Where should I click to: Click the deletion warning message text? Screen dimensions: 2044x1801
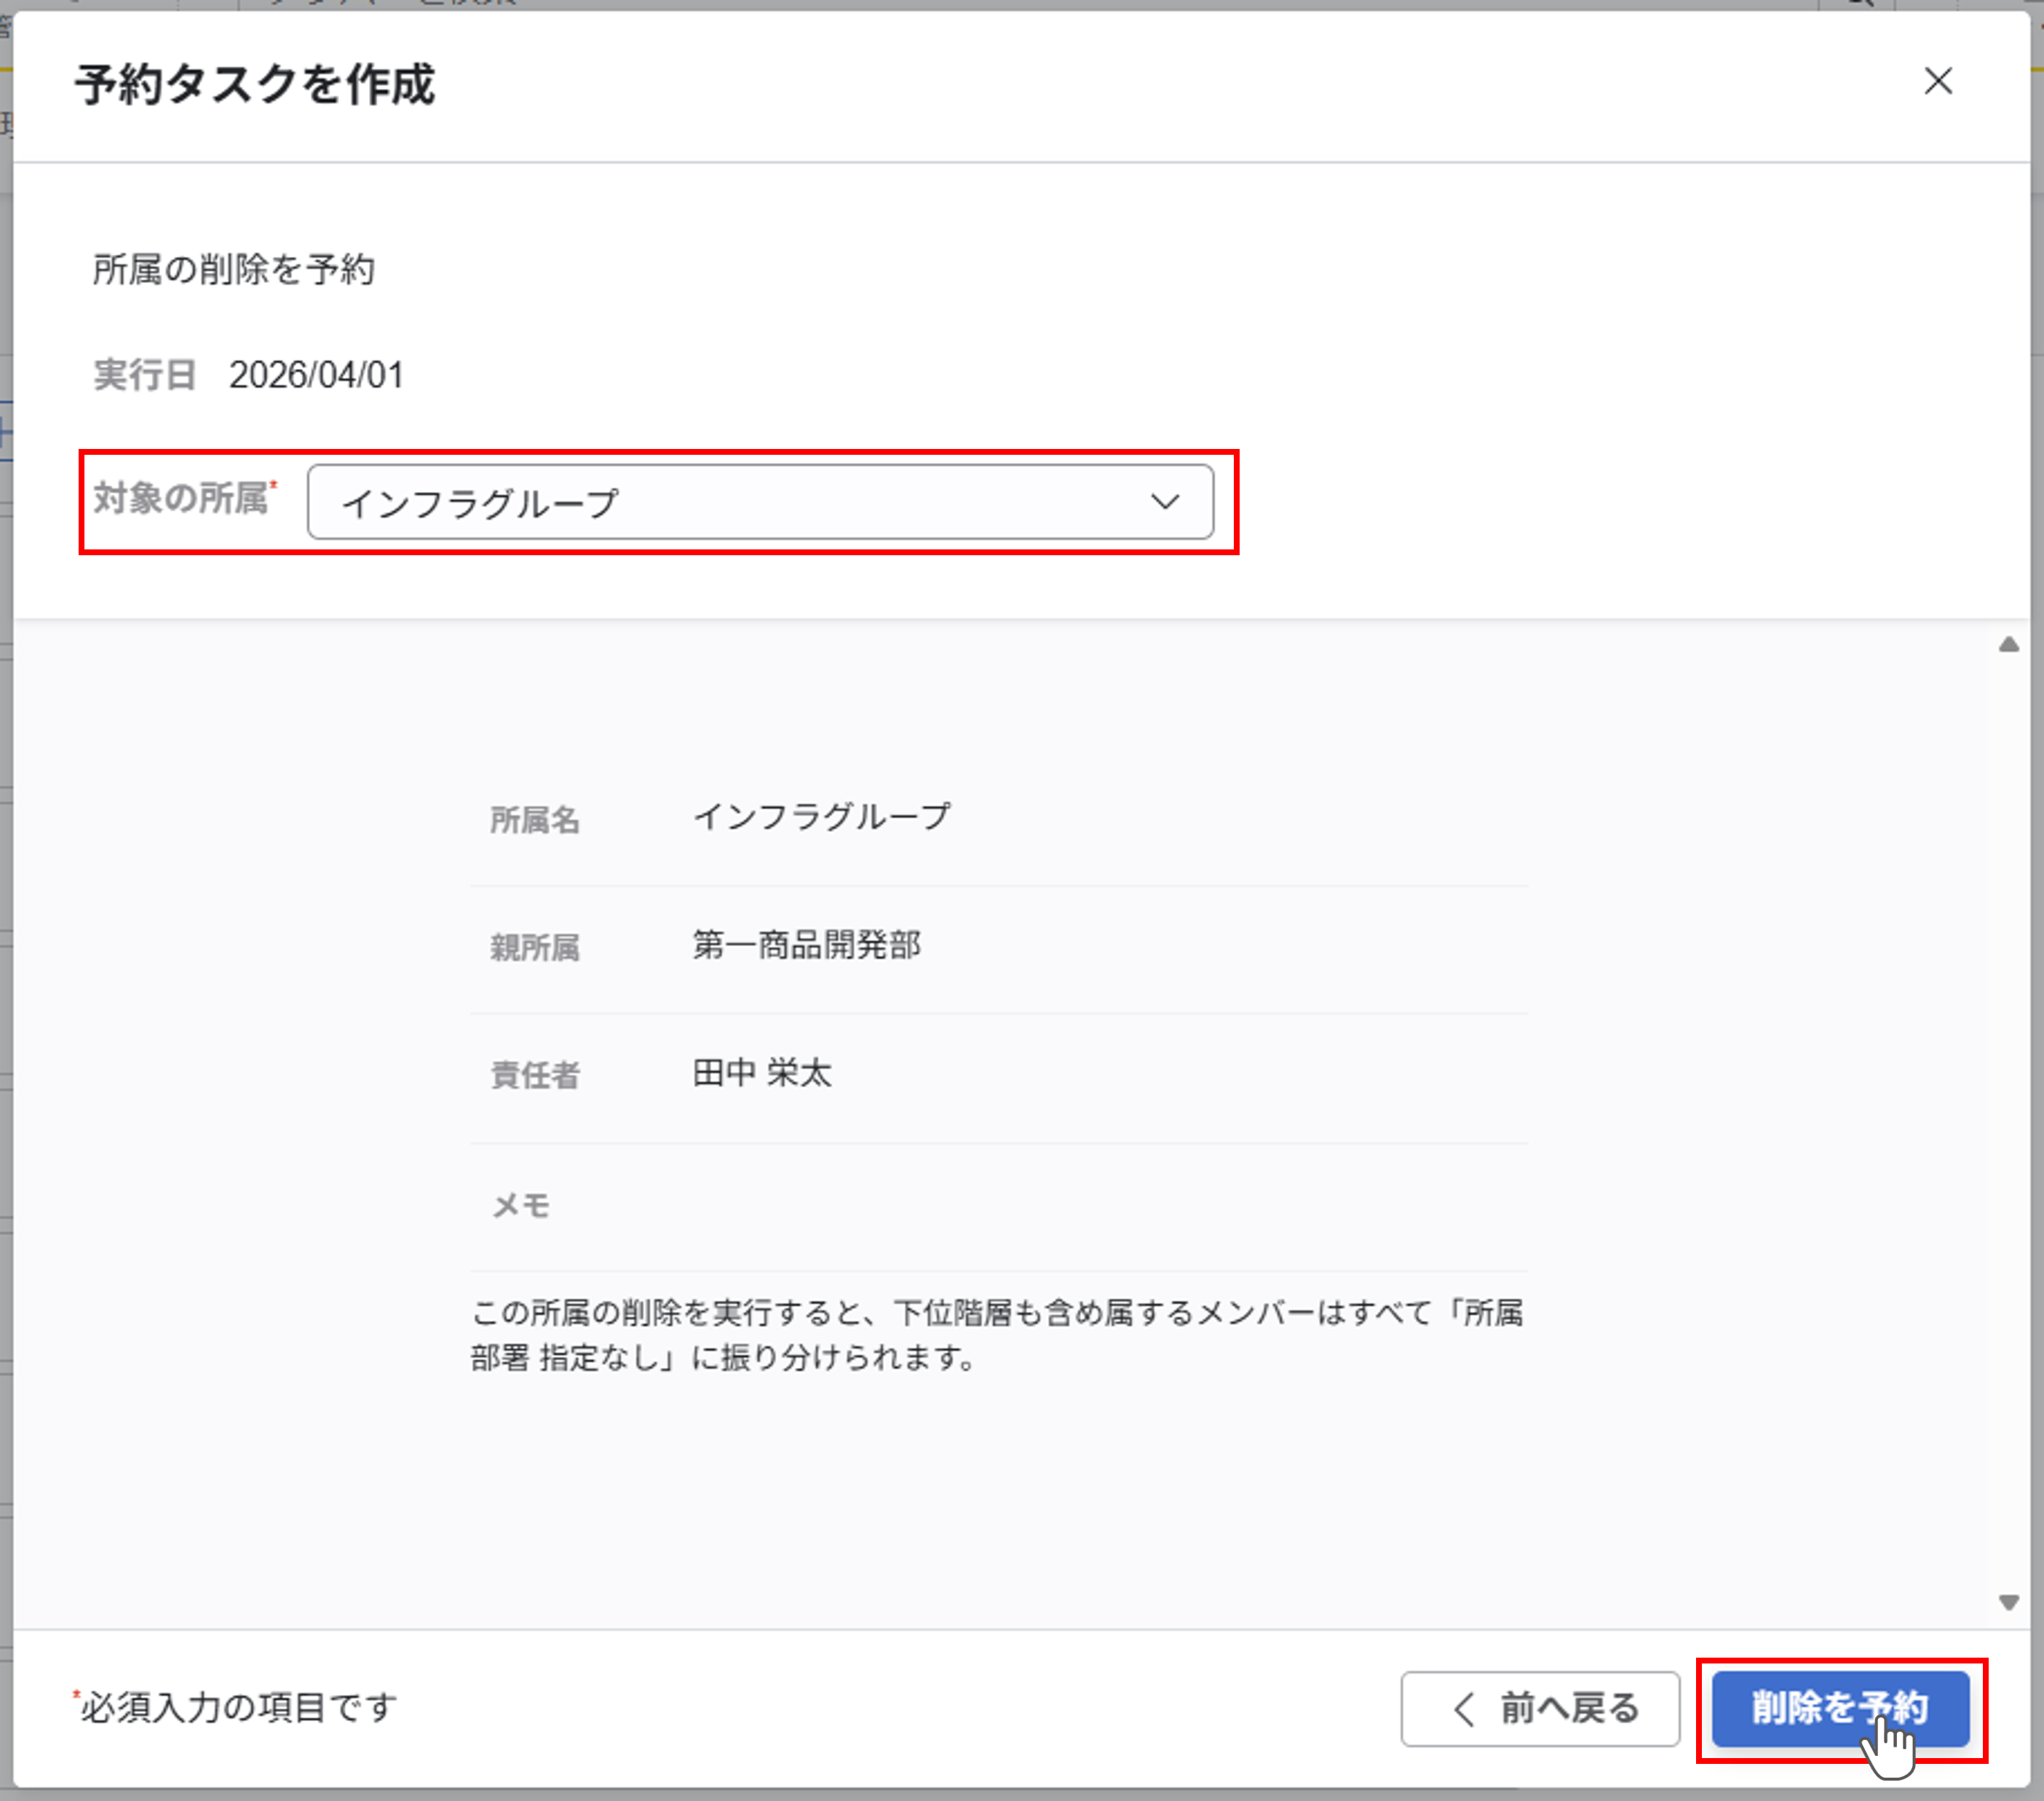tap(996, 1335)
